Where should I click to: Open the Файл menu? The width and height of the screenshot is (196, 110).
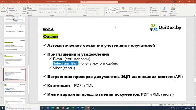3,5
